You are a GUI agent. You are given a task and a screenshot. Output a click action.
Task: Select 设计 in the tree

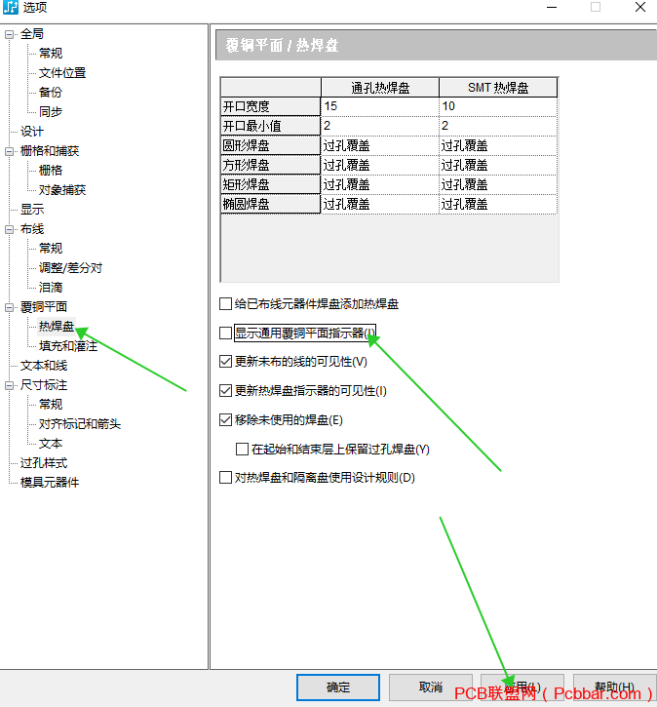(32, 132)
